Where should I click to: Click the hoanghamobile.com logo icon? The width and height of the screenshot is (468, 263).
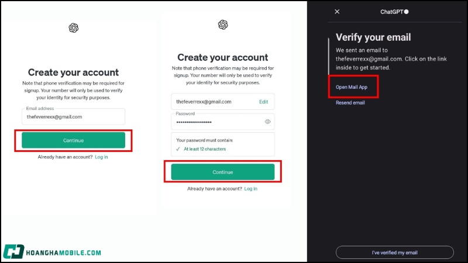pyautogui.click(x=13, y=252)
